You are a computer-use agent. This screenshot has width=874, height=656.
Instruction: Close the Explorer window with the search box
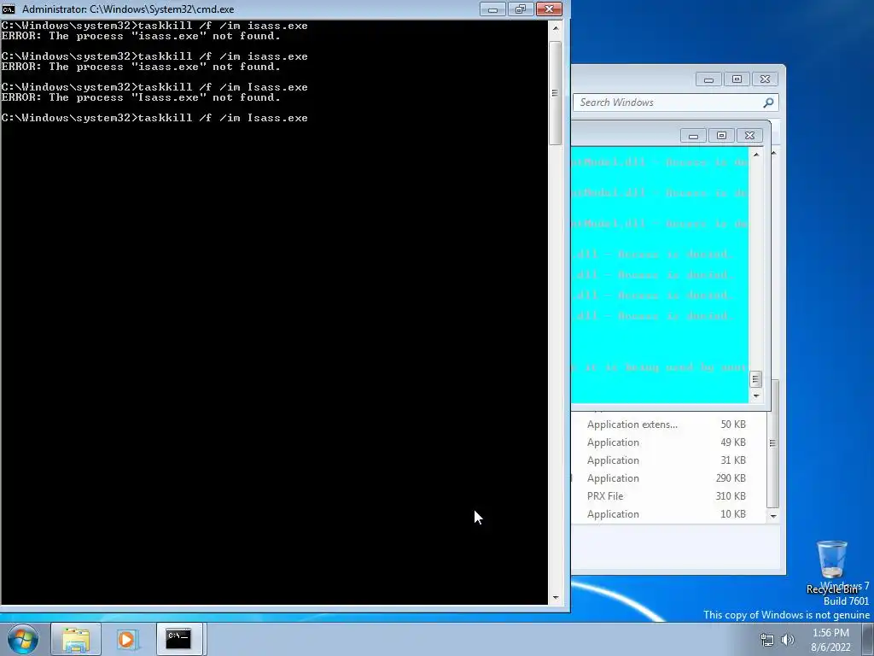(766, 79)
